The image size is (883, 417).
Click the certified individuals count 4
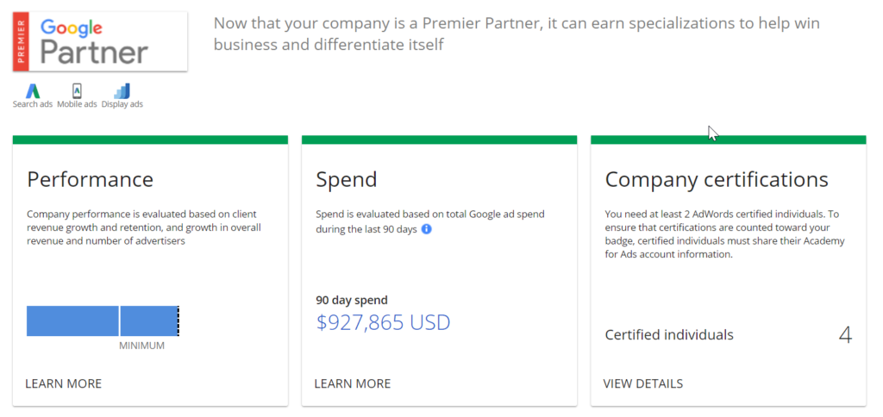pyautogui.click(x=845, y=335)
